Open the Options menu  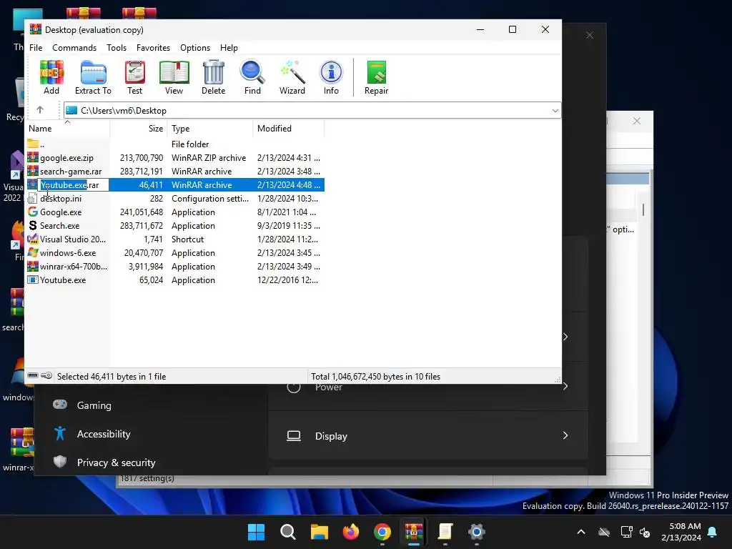[195, 48]
